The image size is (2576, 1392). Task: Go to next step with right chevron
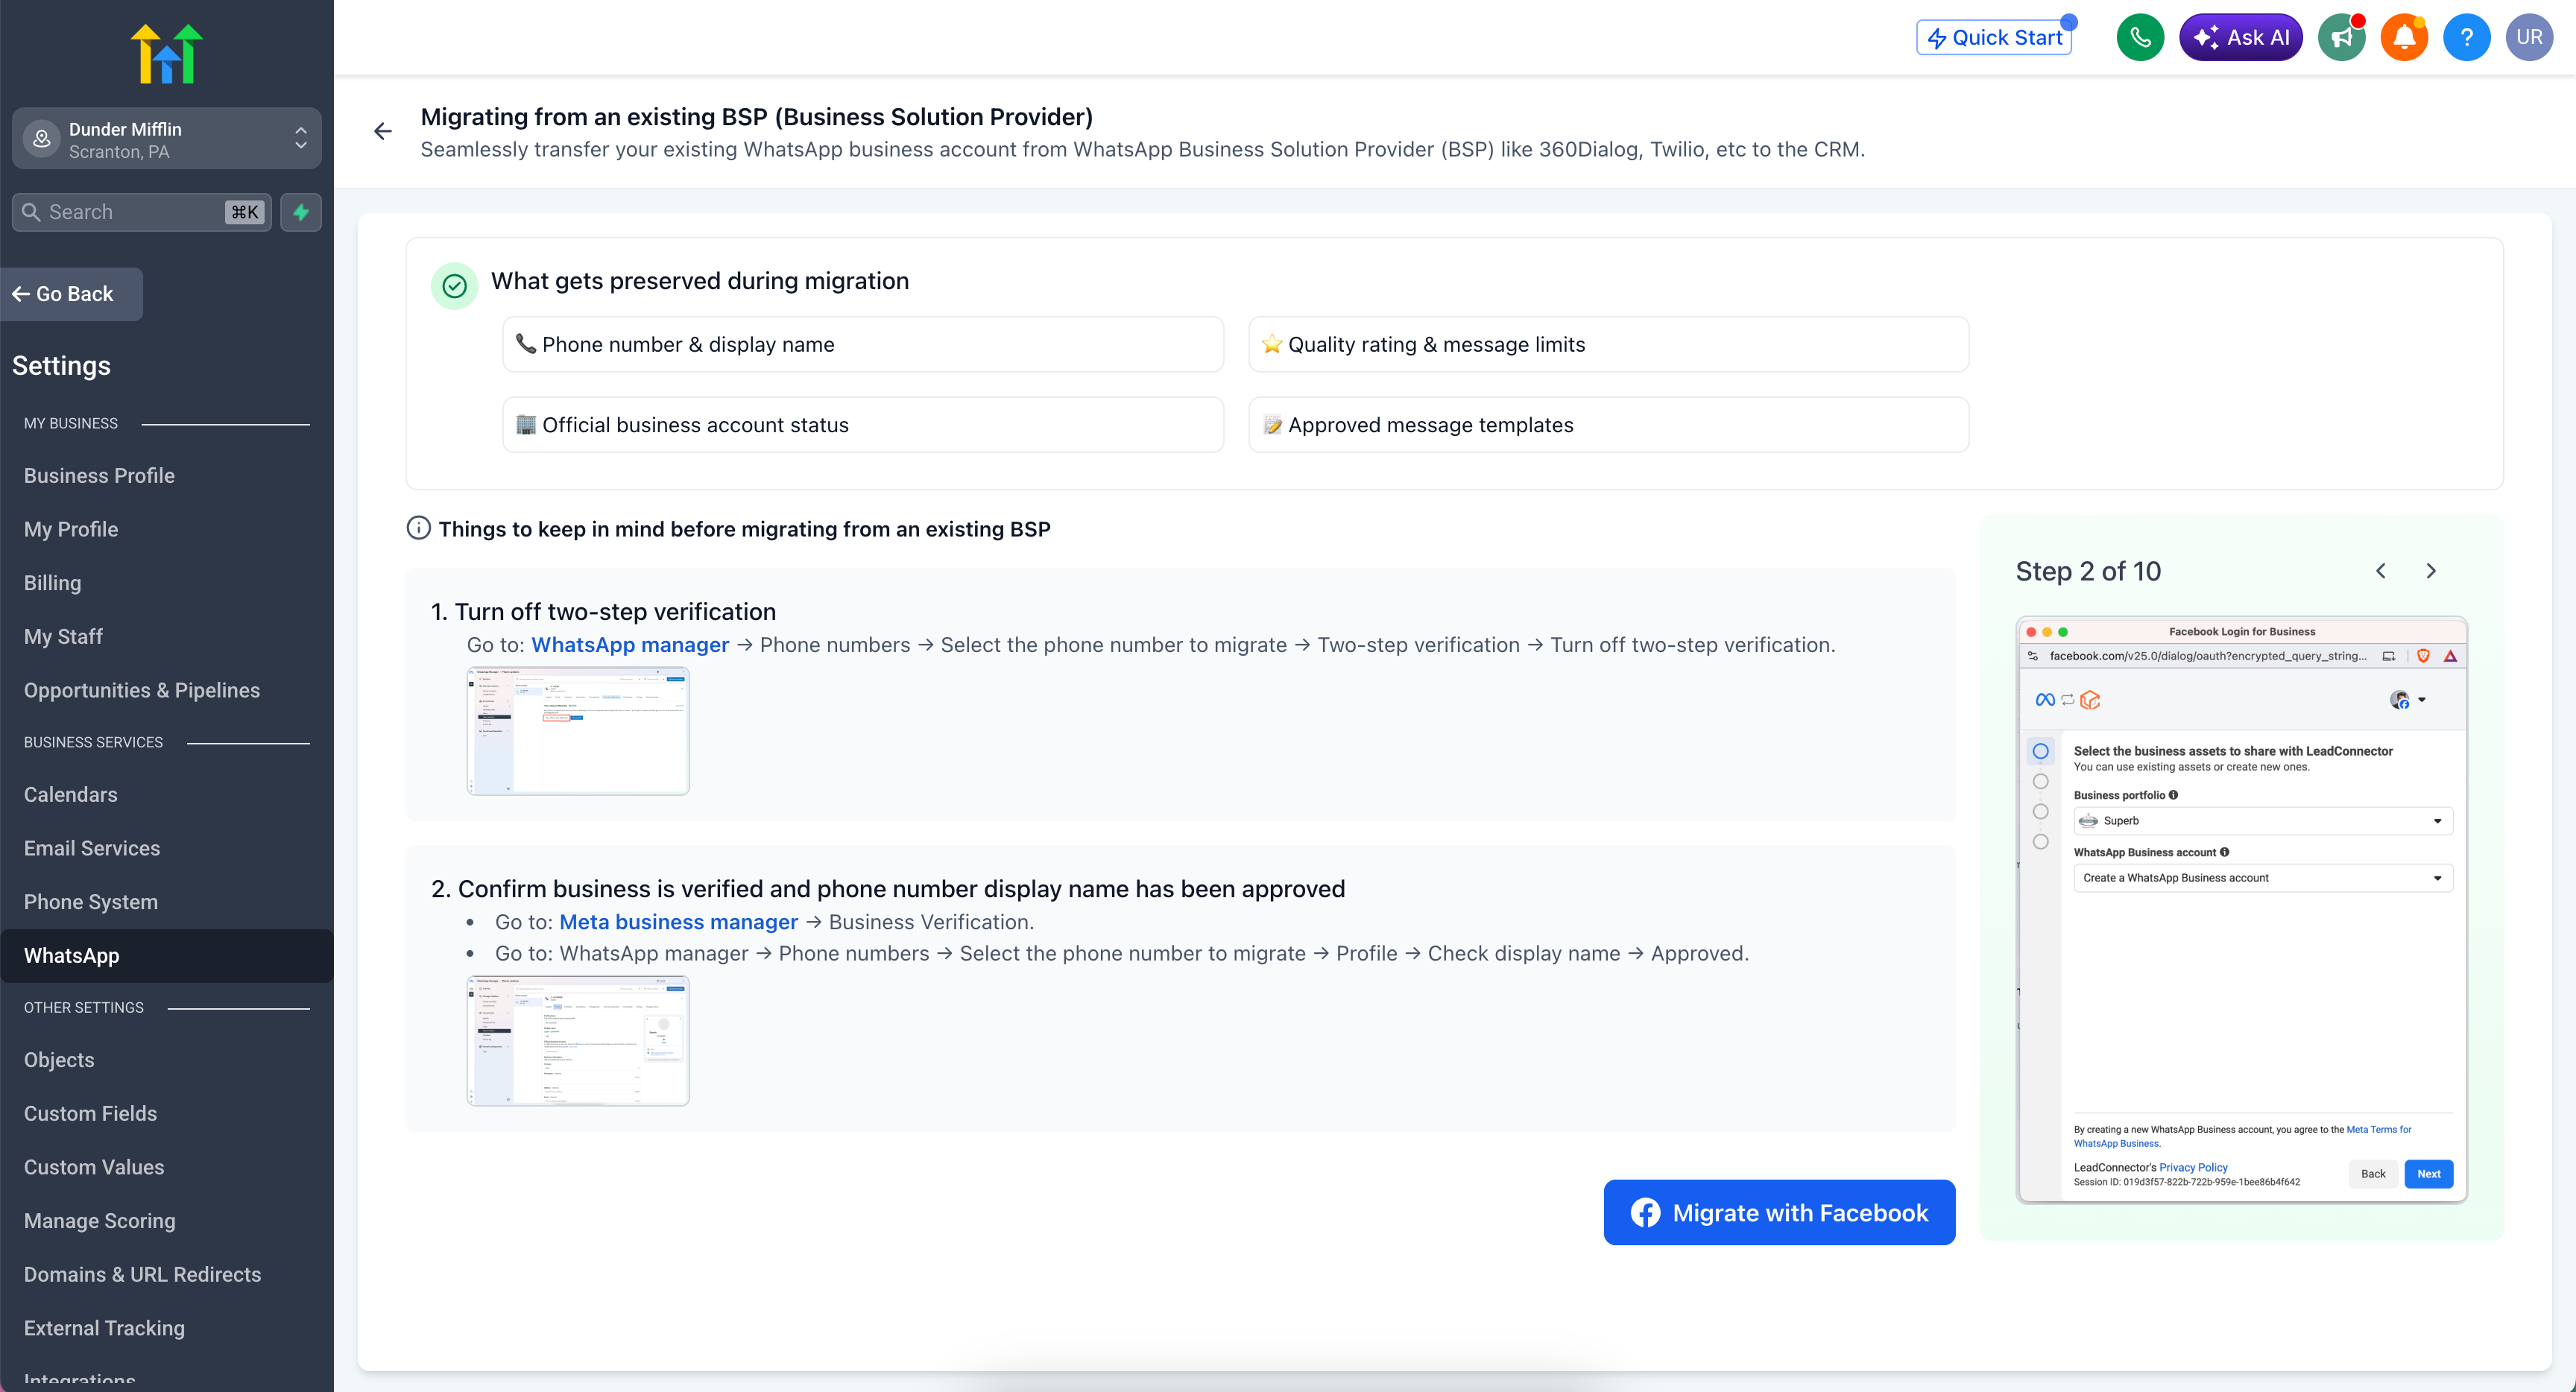(x=2431, y=571)
